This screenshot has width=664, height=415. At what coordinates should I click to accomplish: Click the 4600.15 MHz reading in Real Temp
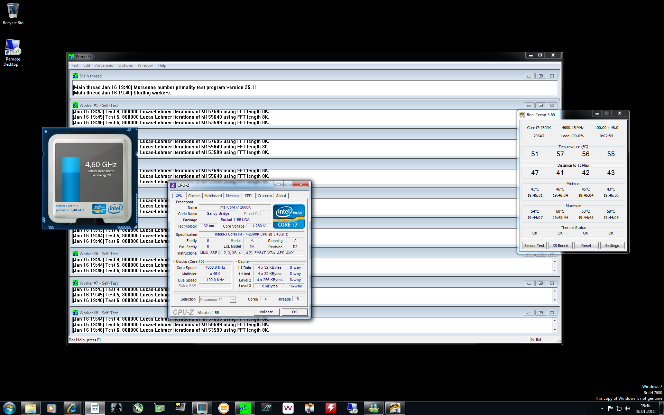tap(573, 128)
